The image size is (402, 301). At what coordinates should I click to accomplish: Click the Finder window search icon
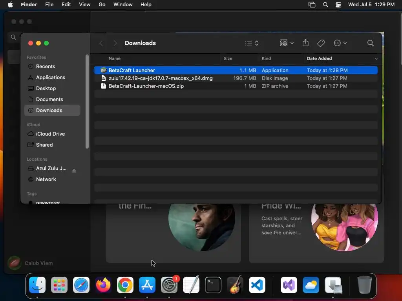pyautogui.click(x=371, y=43)
